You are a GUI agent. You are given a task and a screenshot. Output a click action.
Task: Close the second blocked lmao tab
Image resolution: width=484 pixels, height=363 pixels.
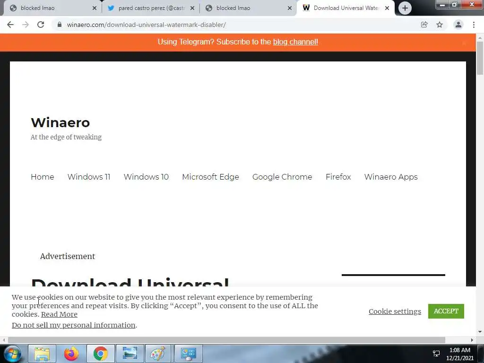(290, 8)
